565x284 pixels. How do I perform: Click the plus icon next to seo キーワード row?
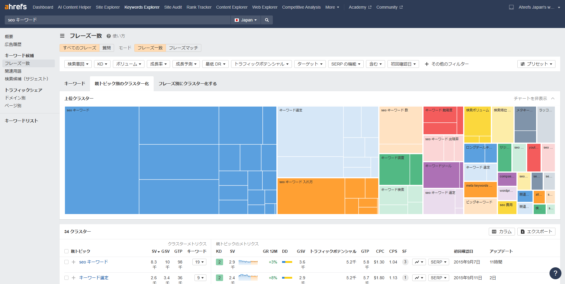(x=74, y=262)
